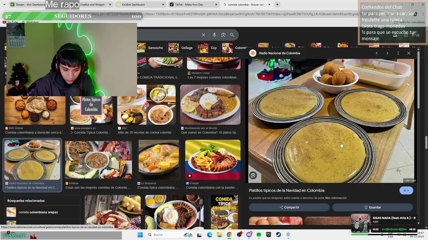428x240 pixels.
Task: Click the magnifier search icon
Action: tap(232, 35)
